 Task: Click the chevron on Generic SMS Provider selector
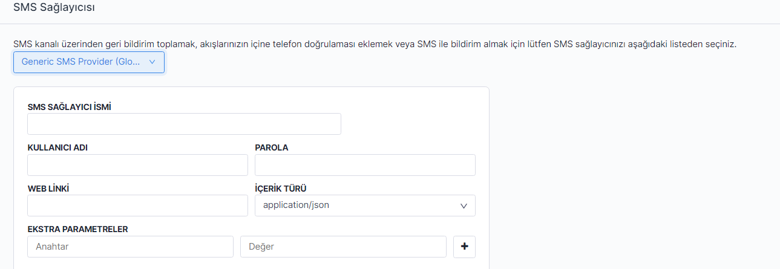tap(152, 62)
